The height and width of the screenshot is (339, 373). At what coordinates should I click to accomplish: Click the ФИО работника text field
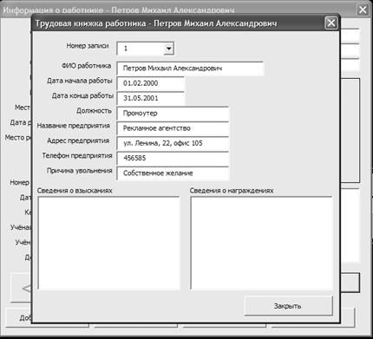click(x=190, y=68)
